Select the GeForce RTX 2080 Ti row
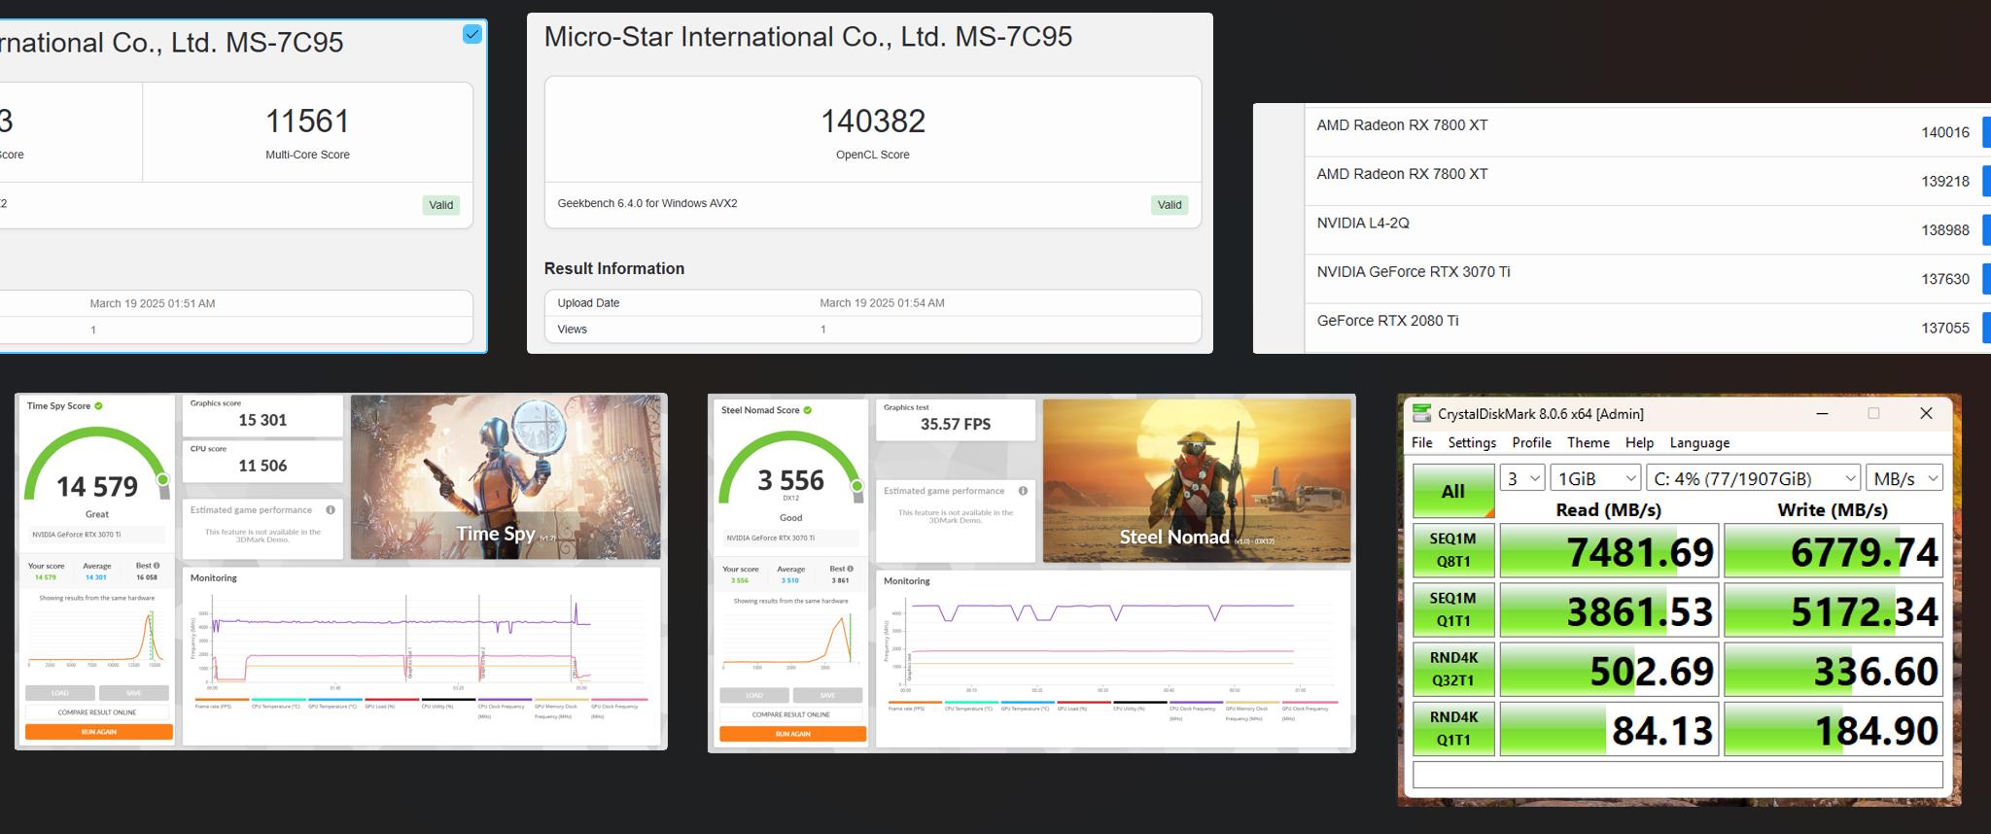 click(x=1648, y=328)
